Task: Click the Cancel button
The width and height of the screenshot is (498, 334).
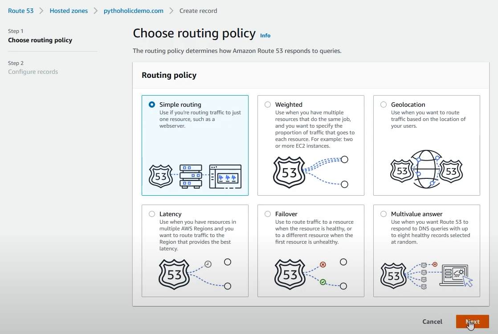Action: pyautogui.click(x=432, y=322)
